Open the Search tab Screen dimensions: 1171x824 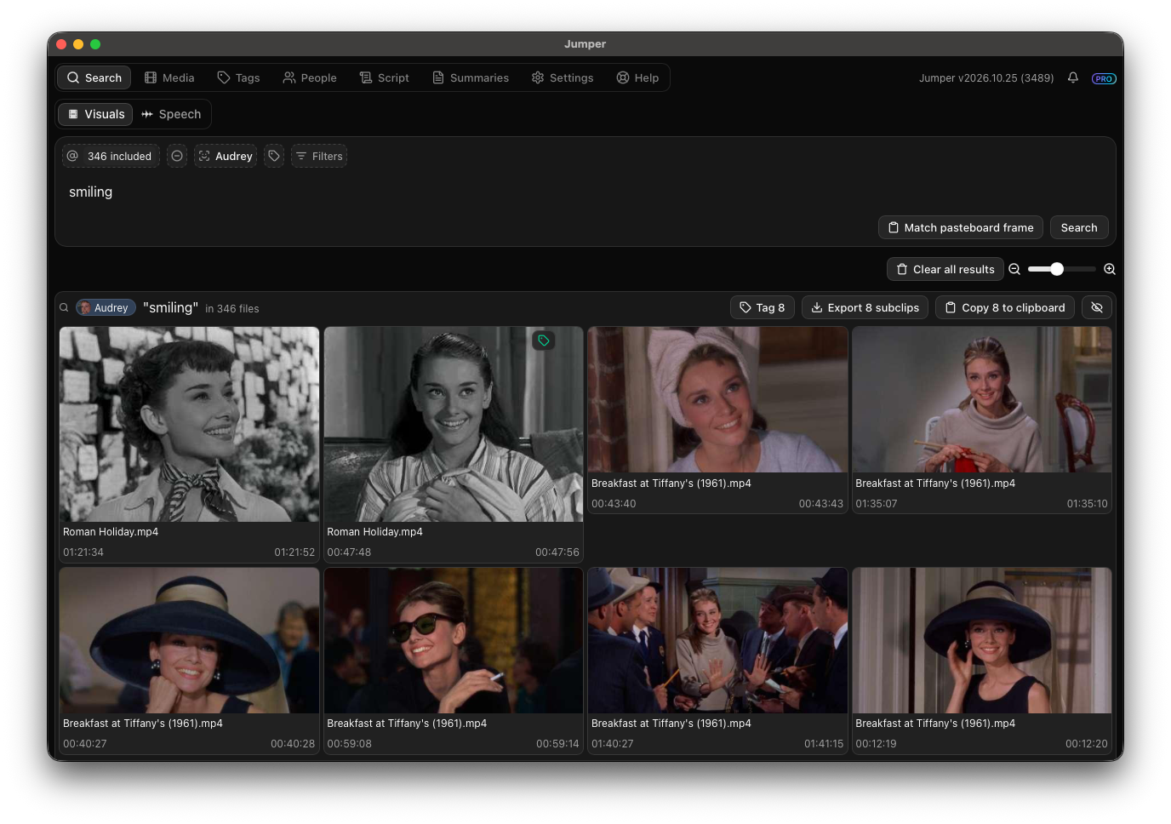(x=94, y=77)
